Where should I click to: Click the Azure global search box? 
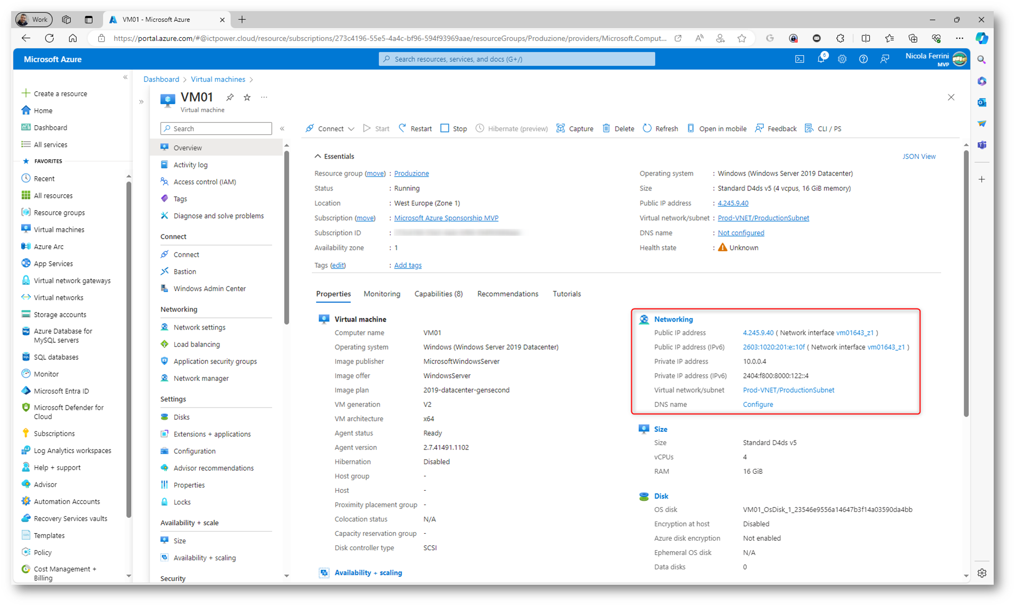pyautogui.click(x=517, y=59)
